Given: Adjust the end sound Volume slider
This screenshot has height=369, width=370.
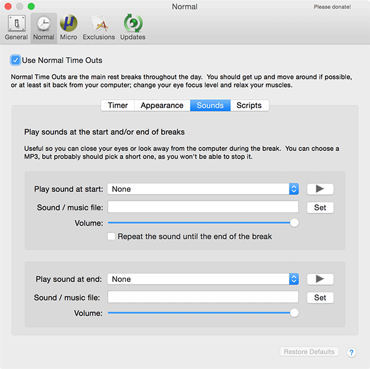Looking at the screenshot, I should pyautogui.click(x=203, y=313).
